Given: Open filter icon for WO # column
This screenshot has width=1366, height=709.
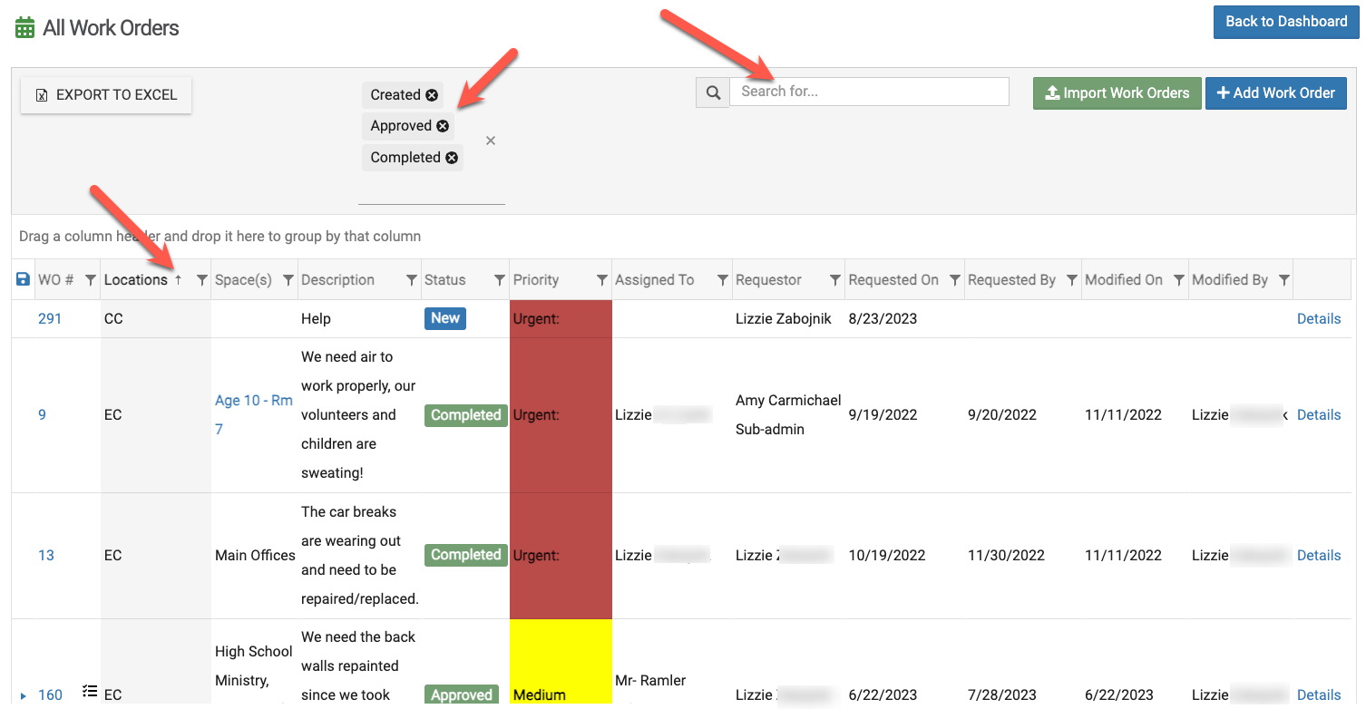Looking at the screenshot, I should click(x=90, y=280).
